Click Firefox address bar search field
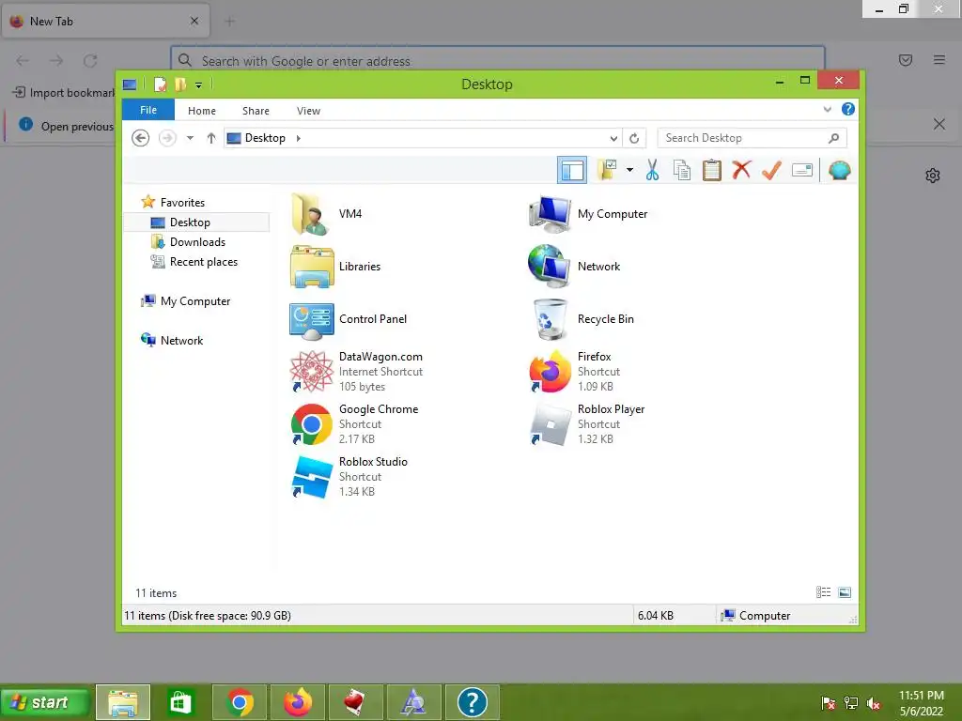Screen dimensions: 962x721 click(x=498, y=61)
